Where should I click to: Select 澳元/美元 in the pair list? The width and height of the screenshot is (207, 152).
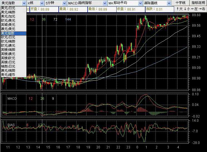pyautogui.click(x=13, y=29)
